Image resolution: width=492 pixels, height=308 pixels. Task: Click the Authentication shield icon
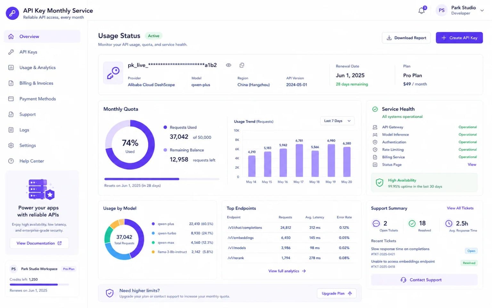click(x=375, y=142)
